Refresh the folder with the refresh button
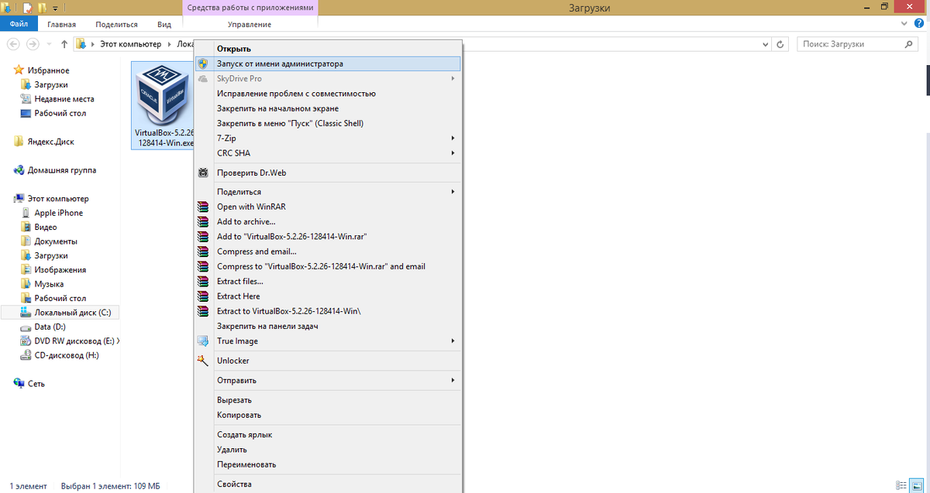930x493 pixels. coord(781,45)
